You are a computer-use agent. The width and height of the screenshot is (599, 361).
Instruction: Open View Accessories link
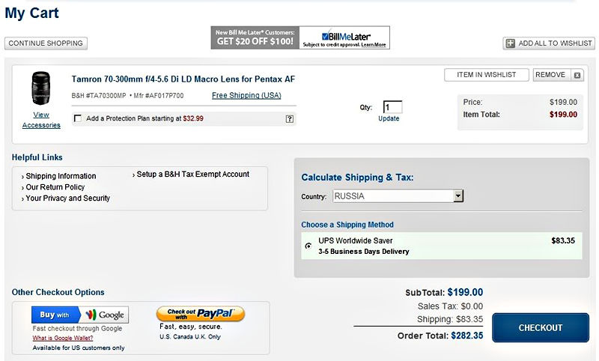(x=41, y=120)
